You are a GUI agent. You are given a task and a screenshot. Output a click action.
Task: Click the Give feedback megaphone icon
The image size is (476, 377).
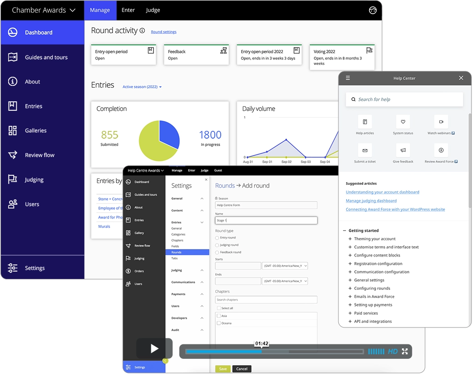coord(403,150)
